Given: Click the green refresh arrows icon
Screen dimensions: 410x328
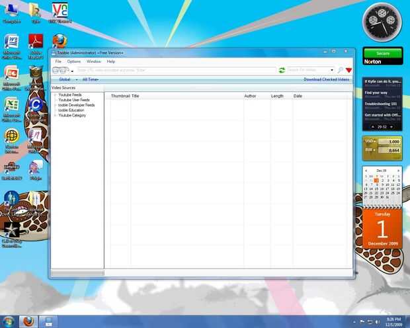Looking at the screenshot, I should [x=282, y=70].
